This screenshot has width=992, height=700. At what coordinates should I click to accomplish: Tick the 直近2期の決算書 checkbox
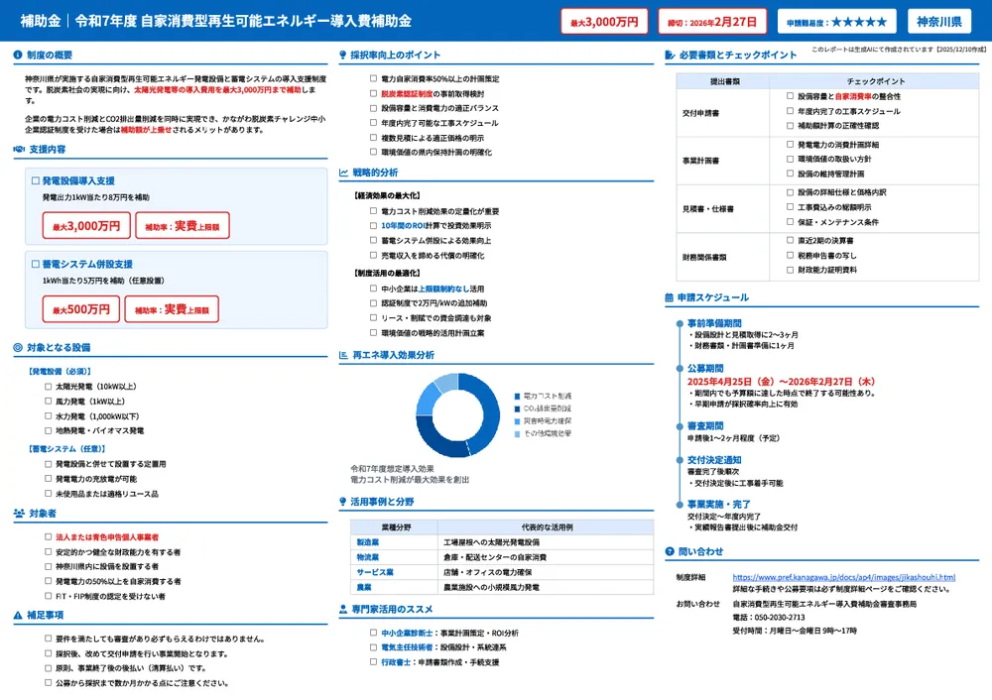point(790,240)
